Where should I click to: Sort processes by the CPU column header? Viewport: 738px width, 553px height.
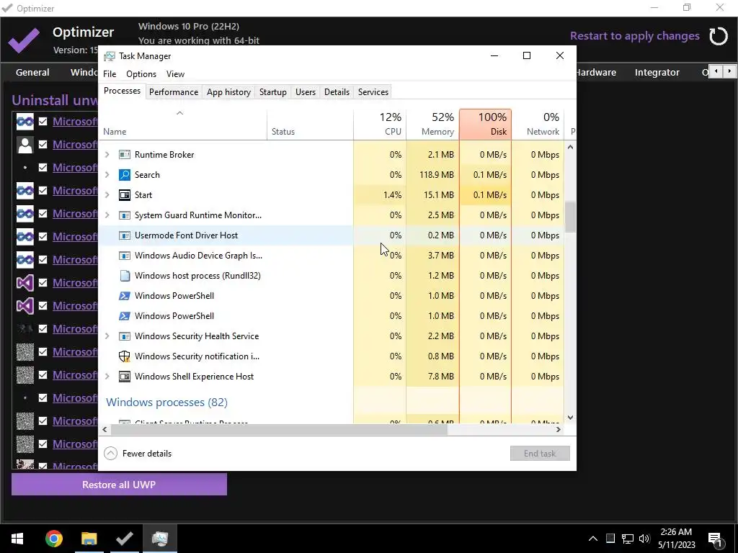point(380,124)
